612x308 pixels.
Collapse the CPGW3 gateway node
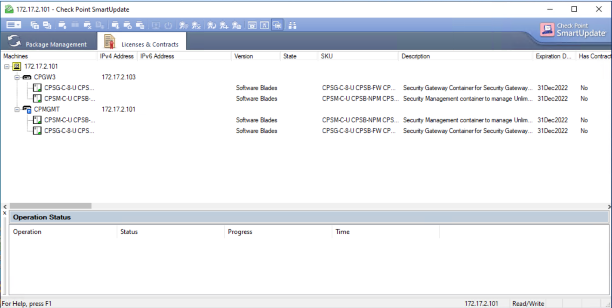17,77
